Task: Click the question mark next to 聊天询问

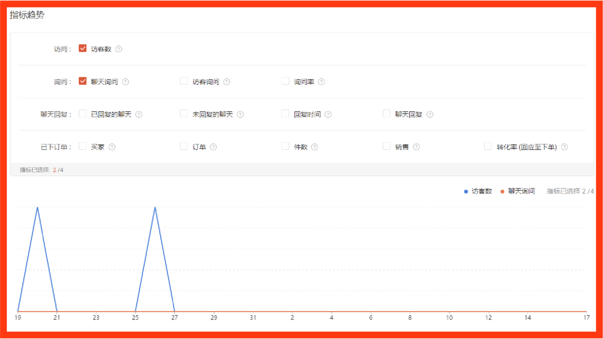Action: 126,81
